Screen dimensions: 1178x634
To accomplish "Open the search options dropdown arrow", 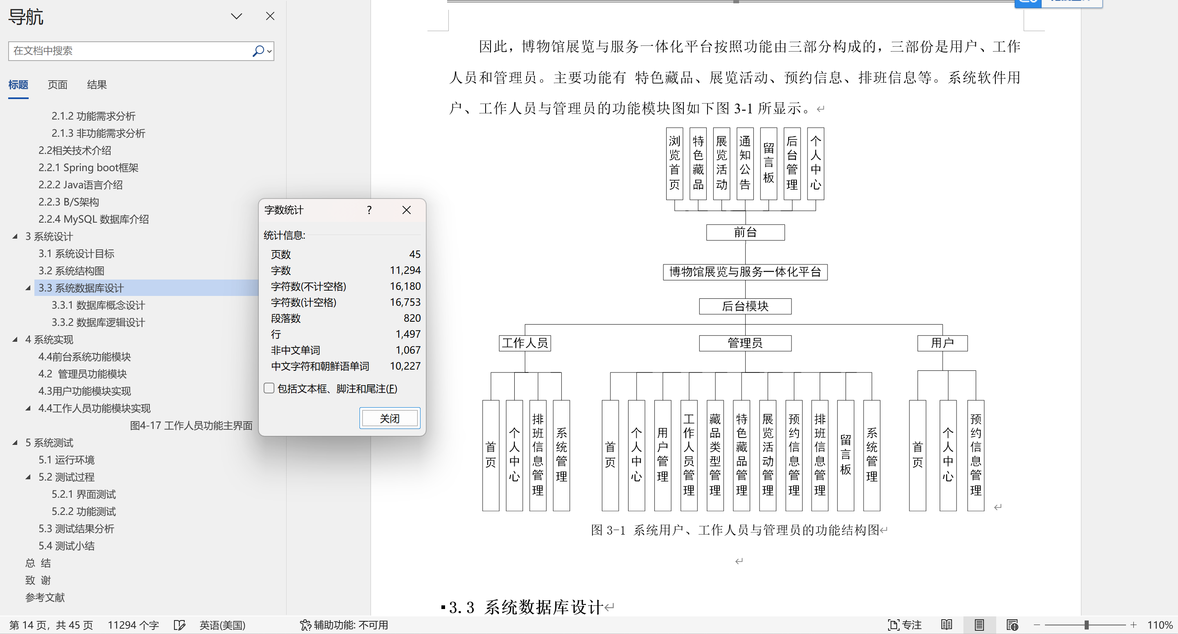I will [x=269, y=51].
